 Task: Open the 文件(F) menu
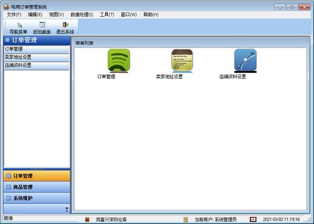click(x=14, y=14)
